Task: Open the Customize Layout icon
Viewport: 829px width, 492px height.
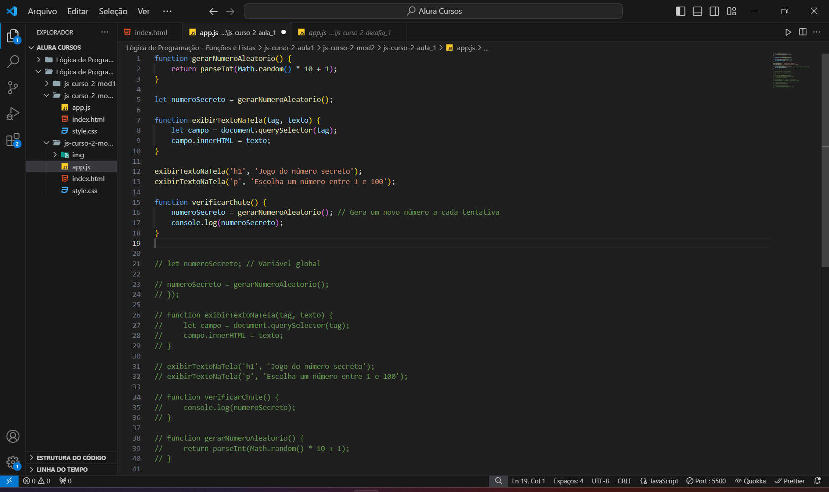Action: pyautogui.click(x=731, y=11)
